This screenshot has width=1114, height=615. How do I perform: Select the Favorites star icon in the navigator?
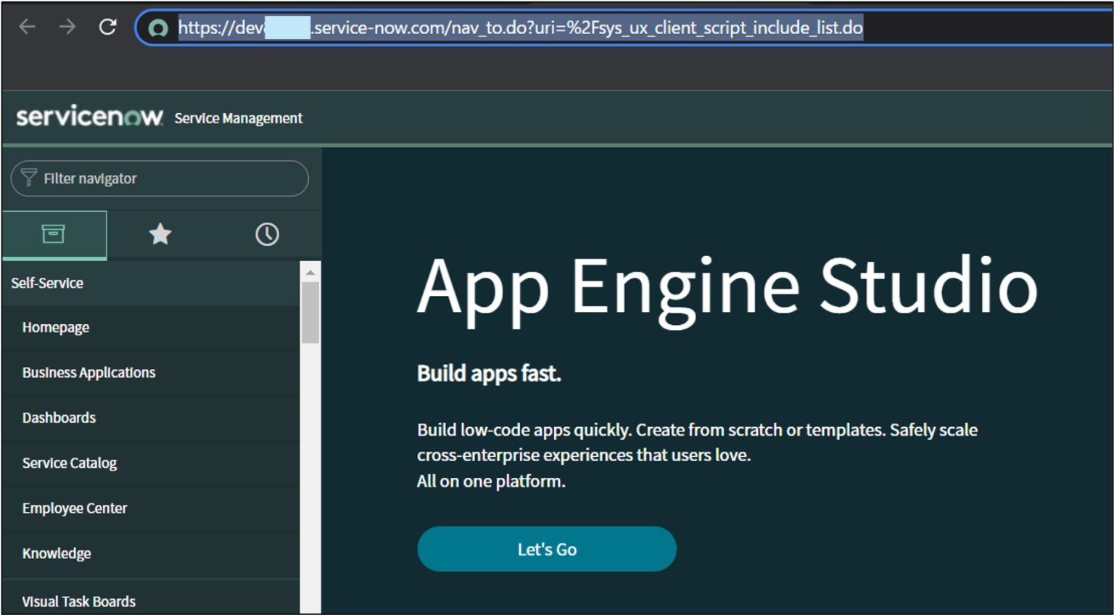click(x=160, y=234)
